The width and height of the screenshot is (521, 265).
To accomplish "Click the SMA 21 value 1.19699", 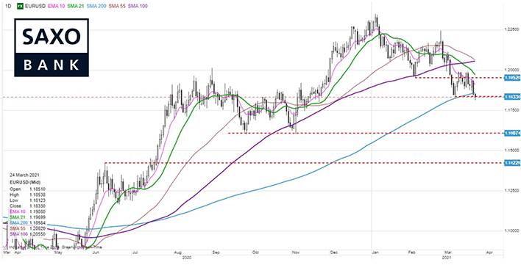I will pyautogui.click(x=38, y=217).
